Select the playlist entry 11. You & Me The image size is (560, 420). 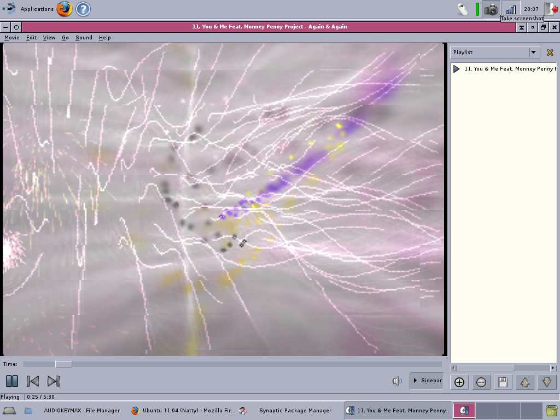(504, 68)
